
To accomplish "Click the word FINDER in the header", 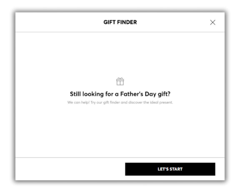I will [127, 22].
